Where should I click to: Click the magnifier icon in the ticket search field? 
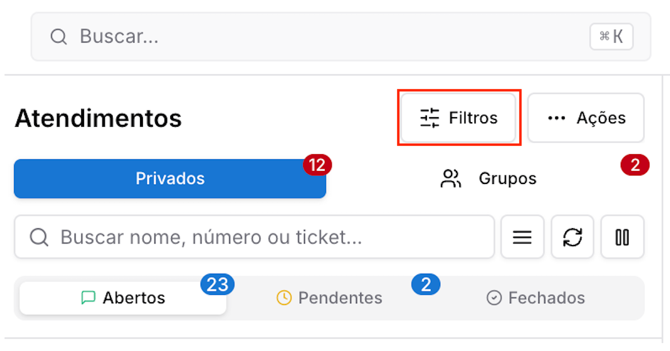[39, 237]
